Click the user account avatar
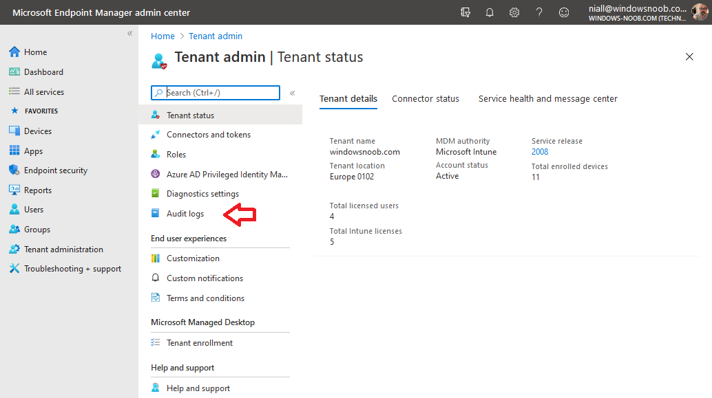Viewport: 712px width, 398px height. pyautogui.click(x=700, y=12)
